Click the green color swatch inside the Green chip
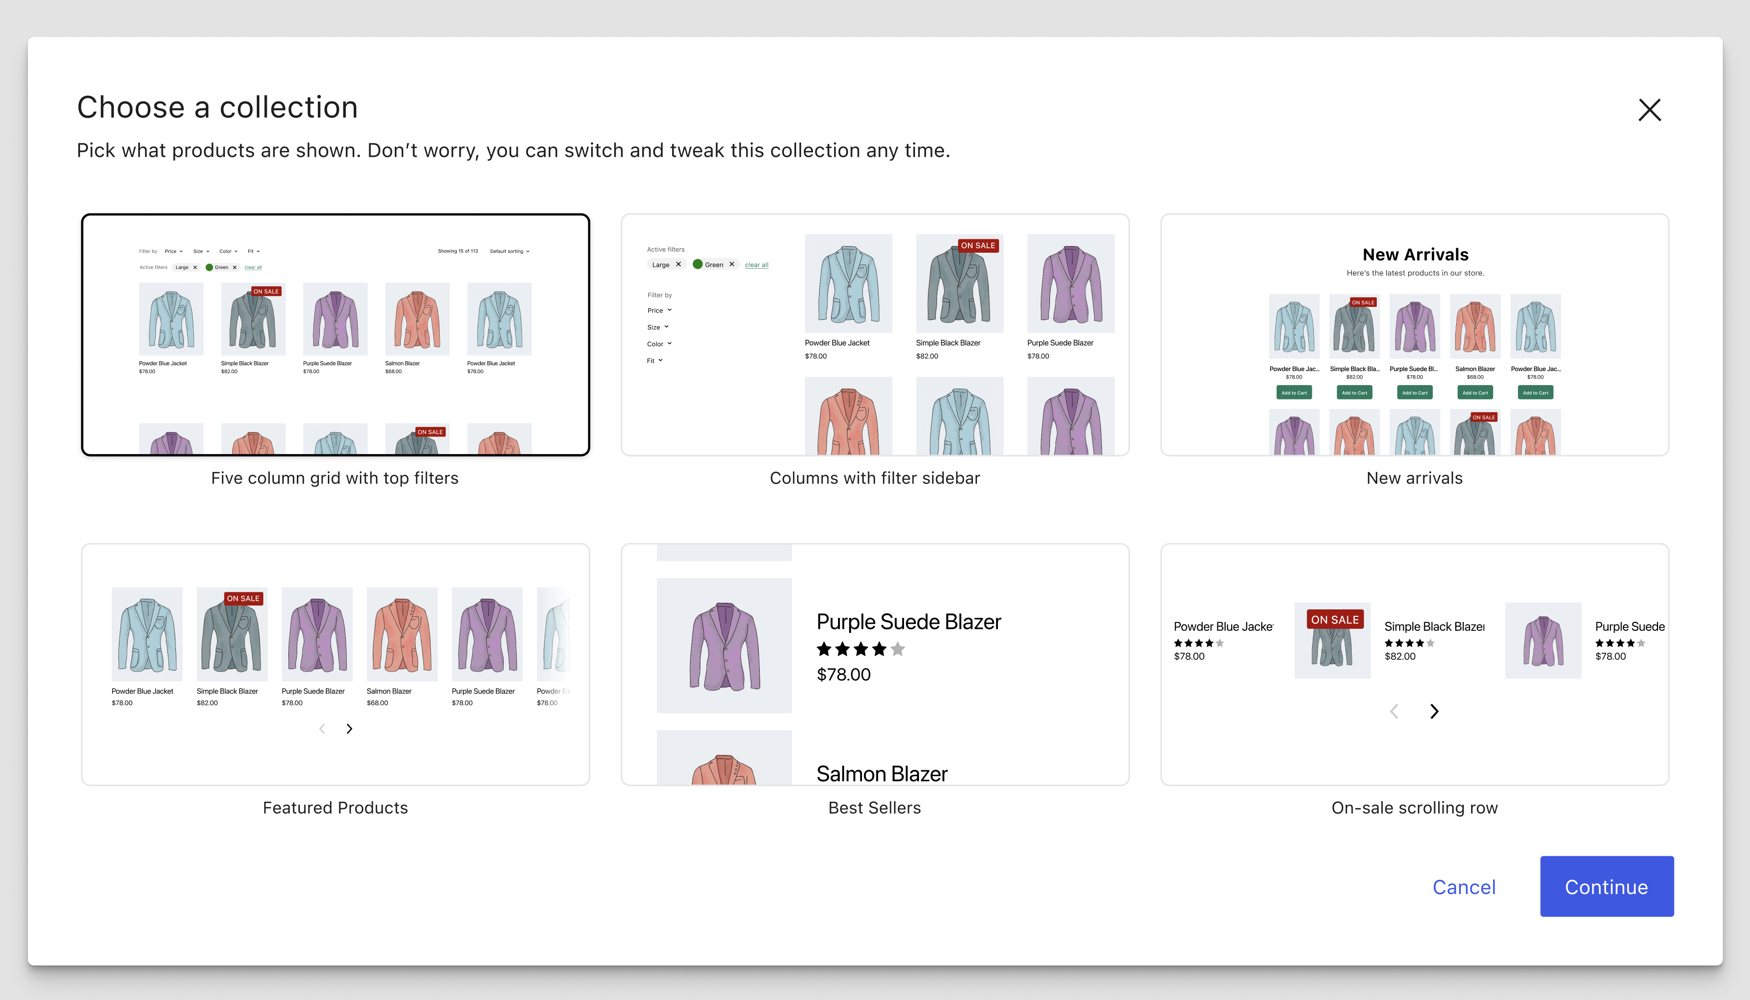The height and width of the screenshot is (1000, 1750). [699, 264]
